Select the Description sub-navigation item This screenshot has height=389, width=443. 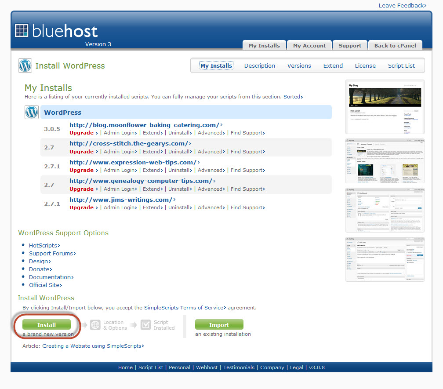[260, 65]
